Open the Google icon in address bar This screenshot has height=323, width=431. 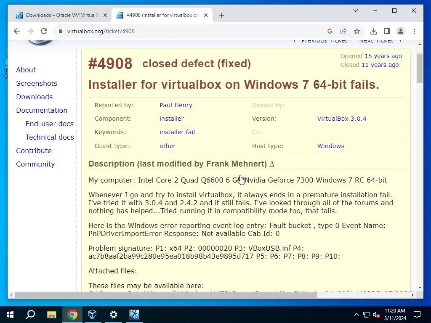(330, 31)
